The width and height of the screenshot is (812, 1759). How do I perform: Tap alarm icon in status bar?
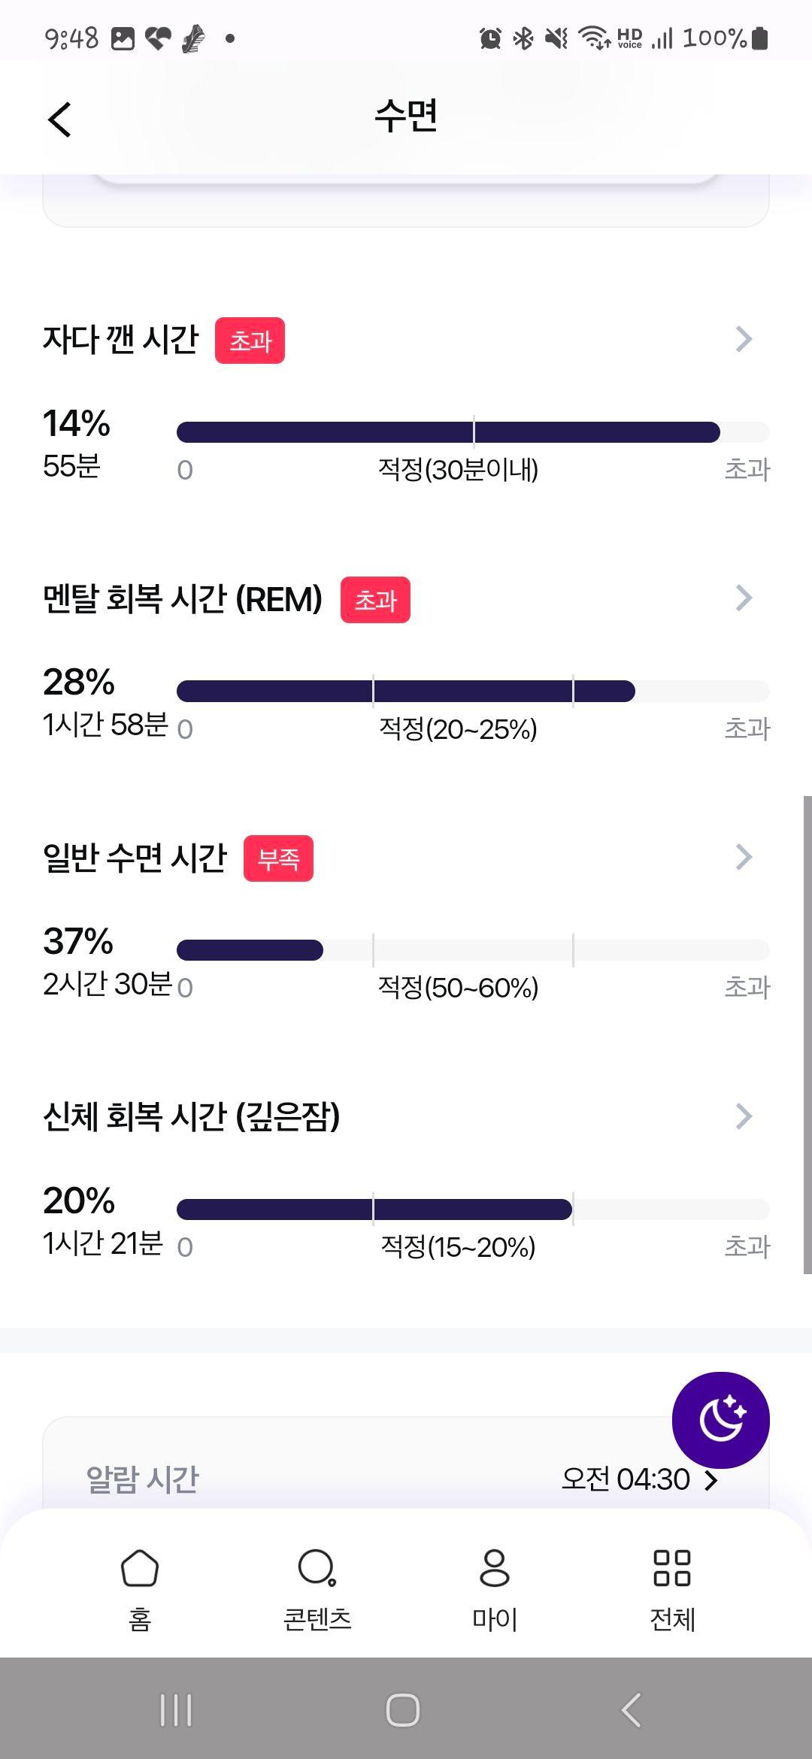click(490, 38)
